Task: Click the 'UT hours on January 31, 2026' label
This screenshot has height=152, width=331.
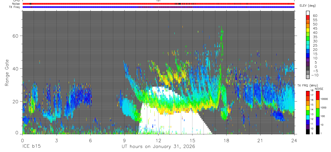Action: coord(158,147)
